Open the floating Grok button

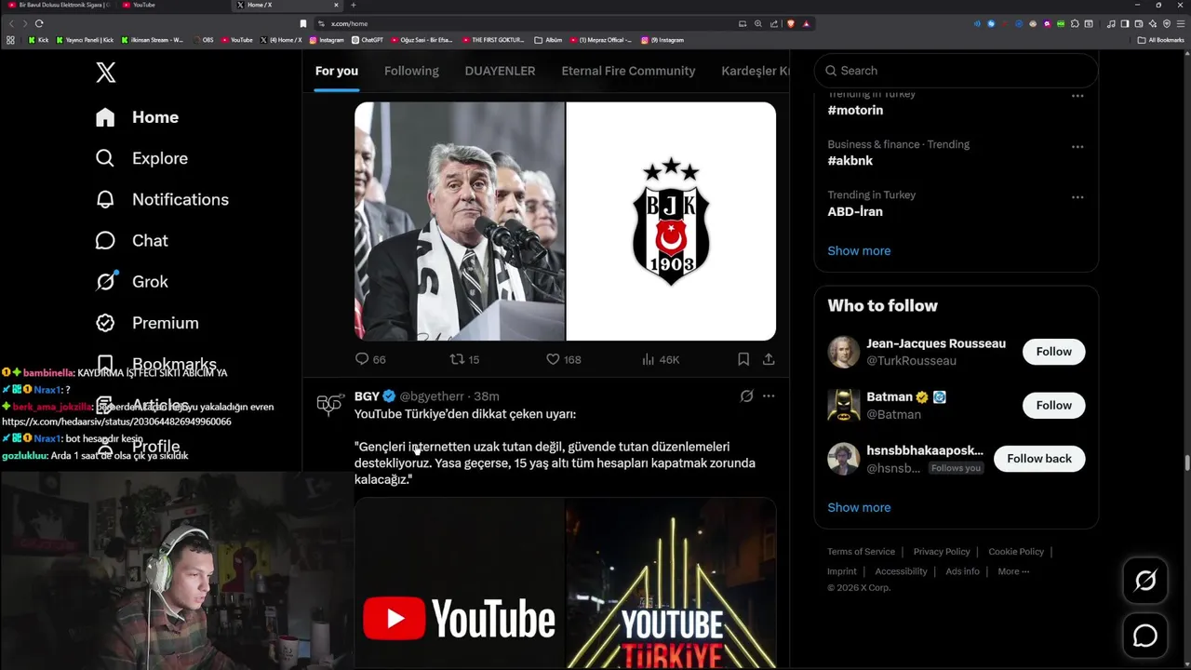click(1145, 582)
